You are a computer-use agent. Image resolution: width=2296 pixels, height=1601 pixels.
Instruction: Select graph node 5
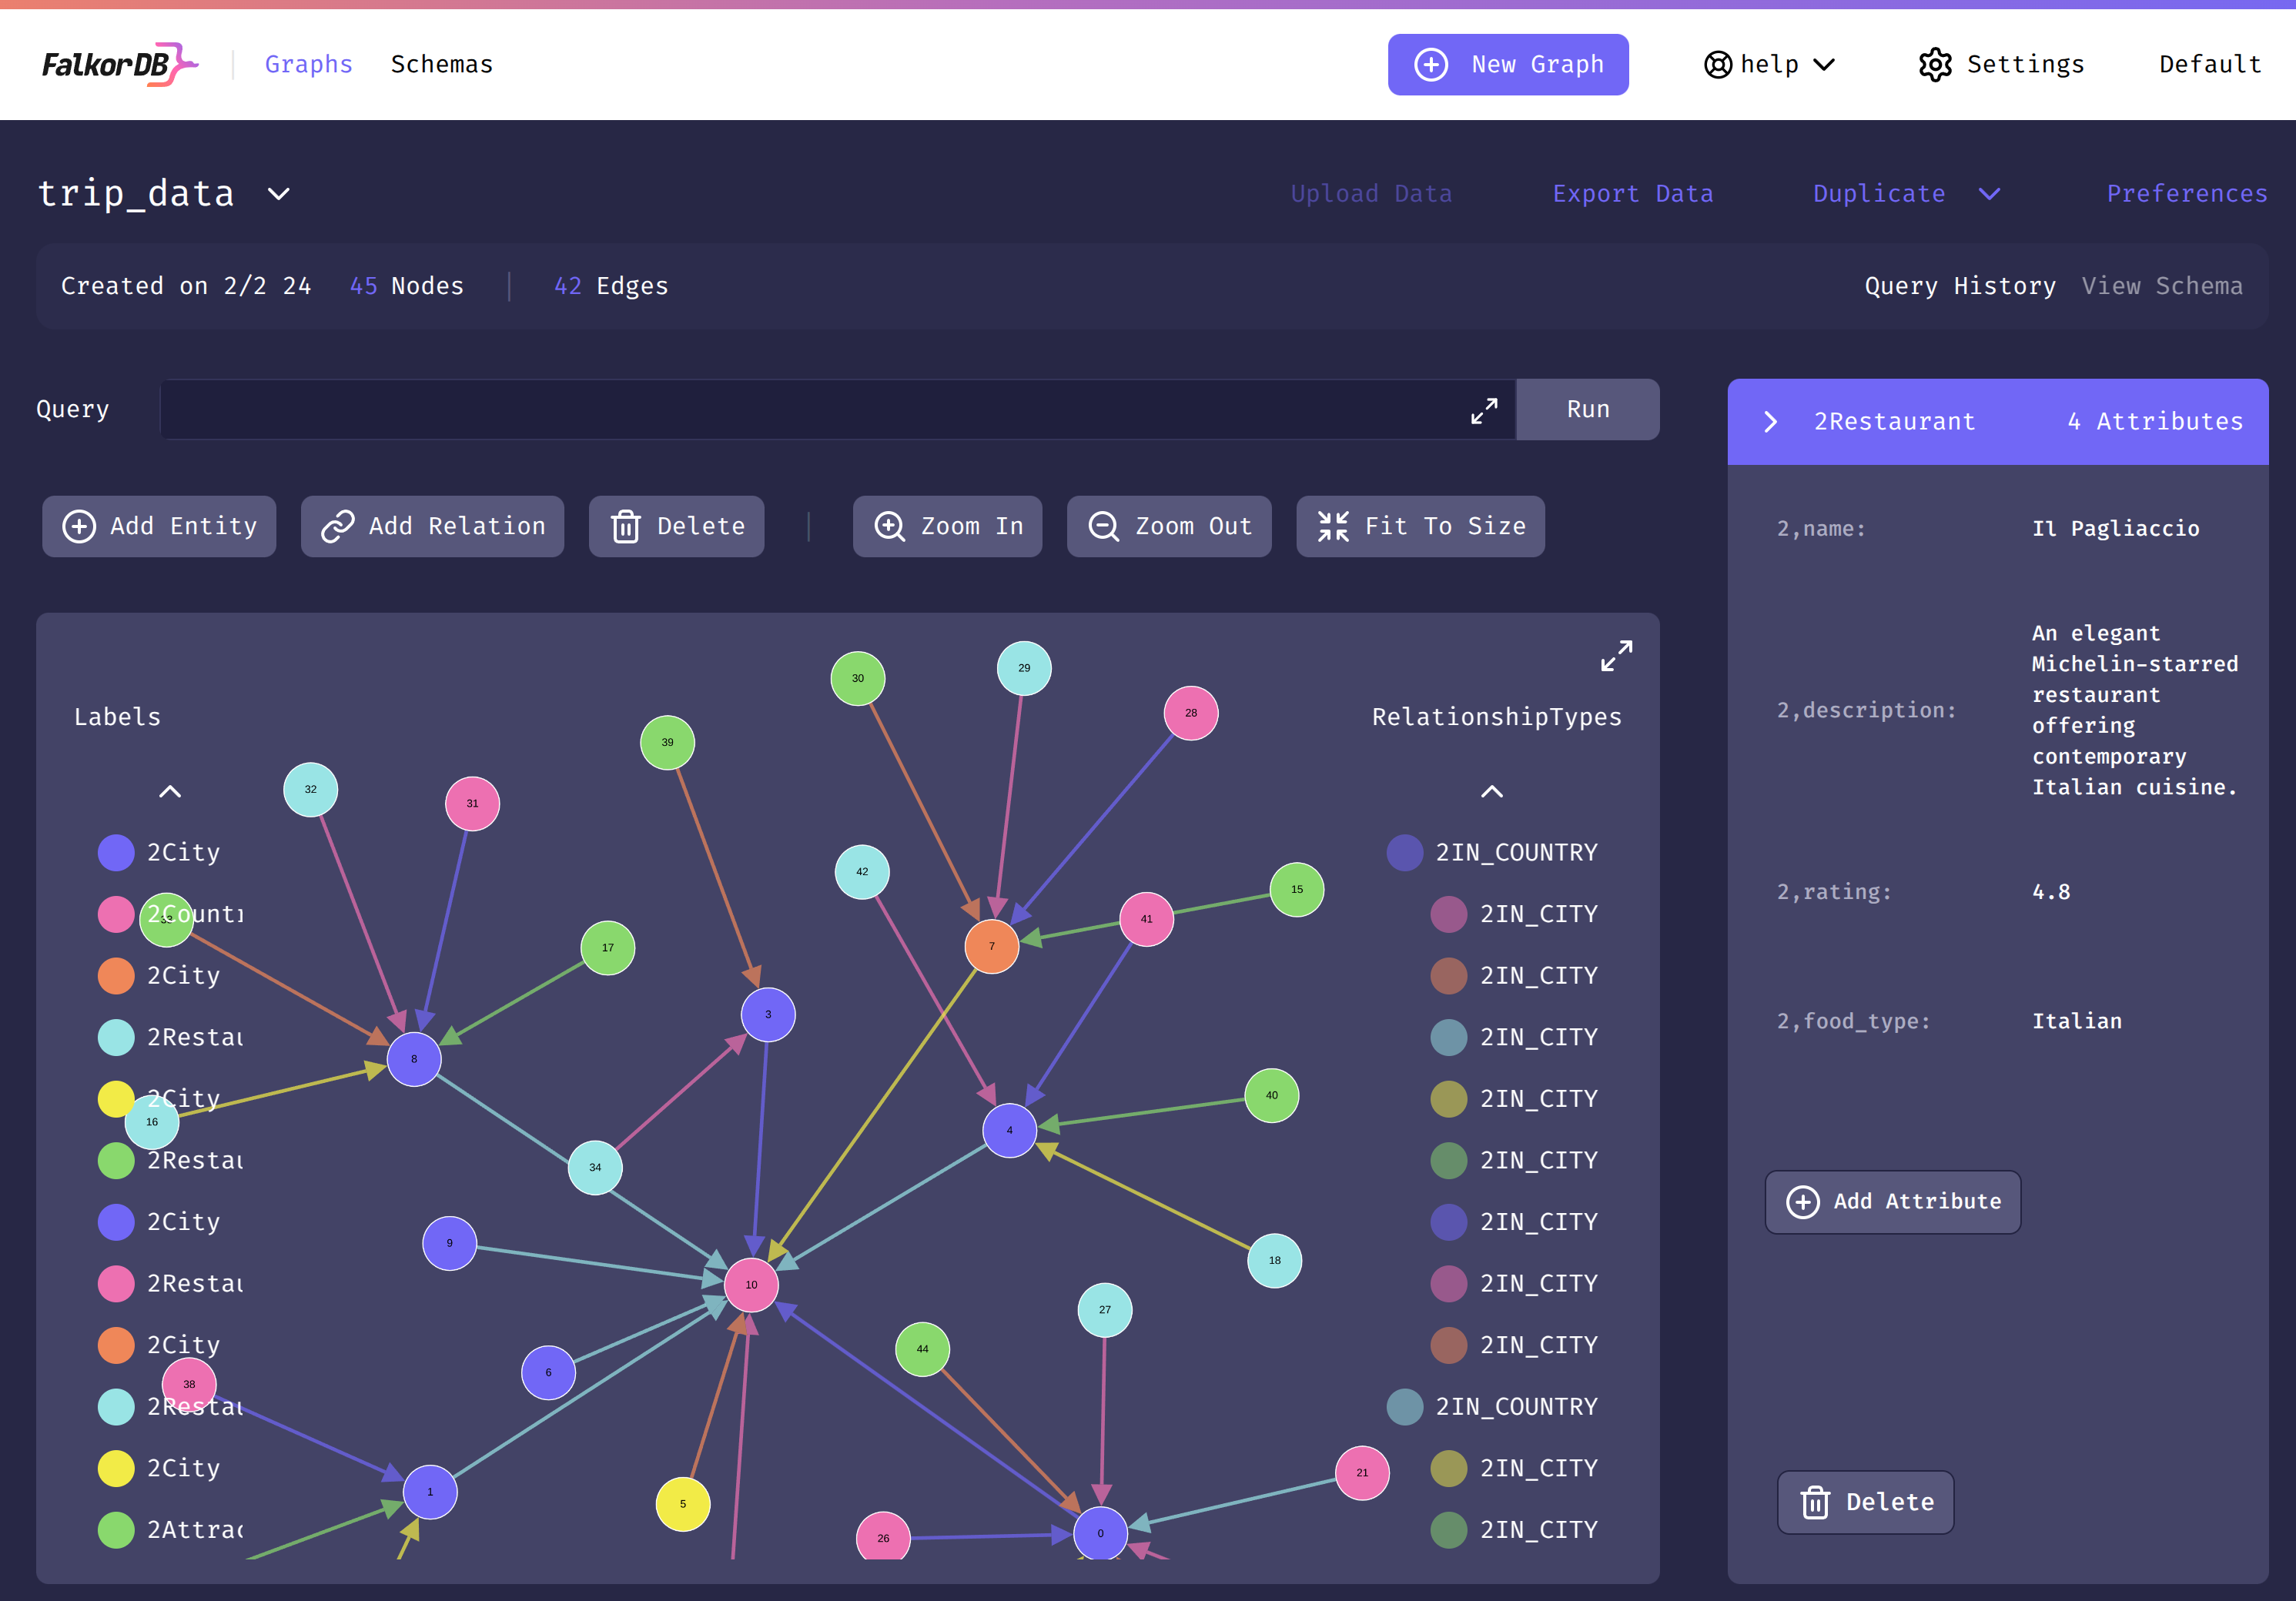tap(683, 1504)
